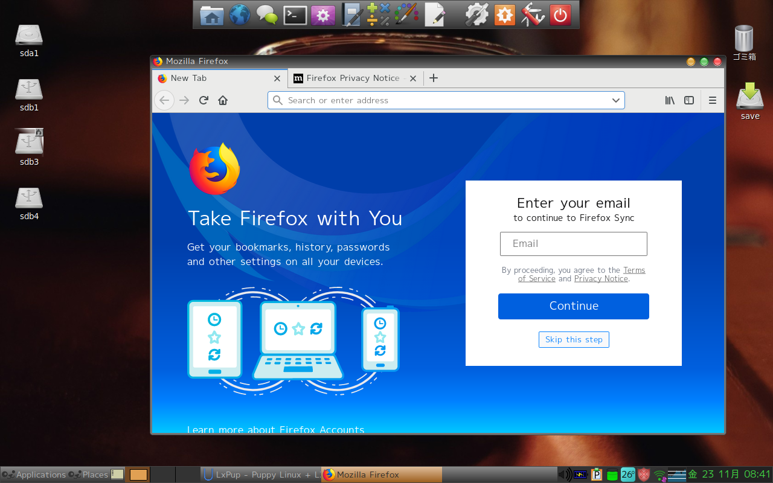This screenshot has height=483, width=773.
Task: Open the Wi-Fi network tray icon
Action: [659, 475]
